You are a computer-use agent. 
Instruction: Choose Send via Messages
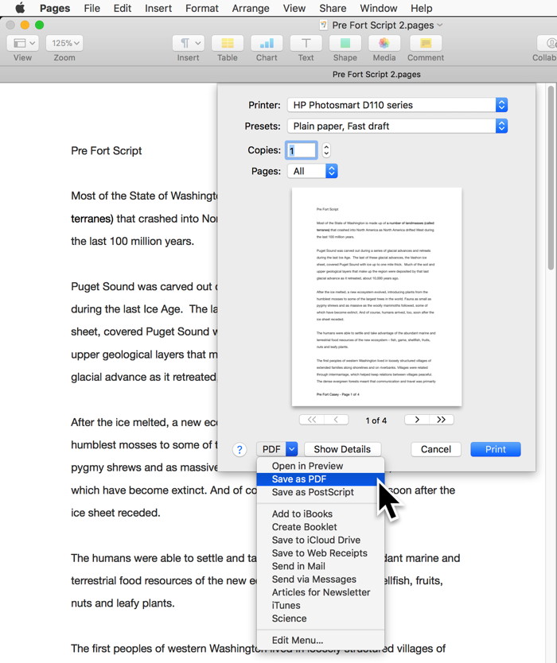click(x=321, y=580)
